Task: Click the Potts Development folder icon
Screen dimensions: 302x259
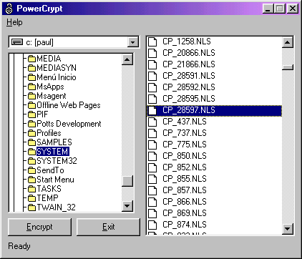Action: tap(31, 124)
